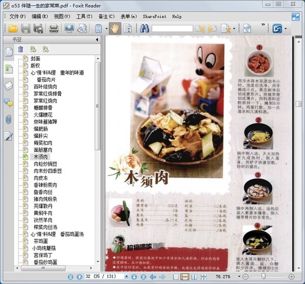
Task: Go to last page button
Action: [143, 276]
